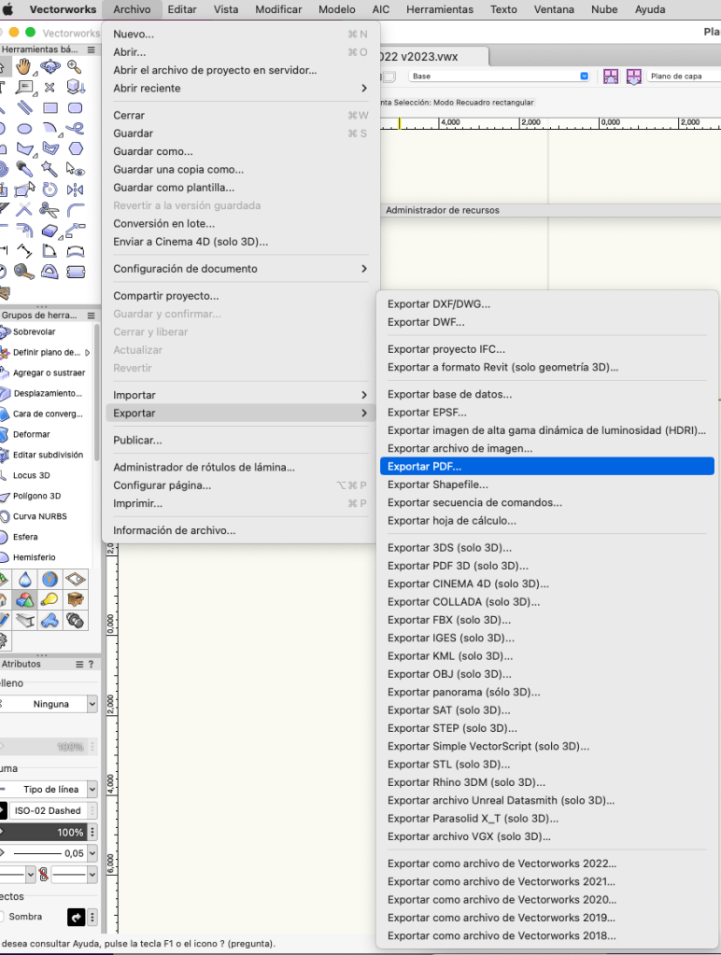The width and height of the screenshot is (721, 955).
Task: Select the Zoom magnifier tool
Action: click(x=75, y=66)
